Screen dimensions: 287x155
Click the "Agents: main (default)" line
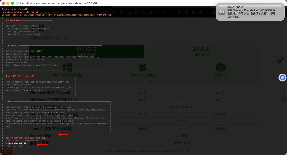[x=15, y=9]
